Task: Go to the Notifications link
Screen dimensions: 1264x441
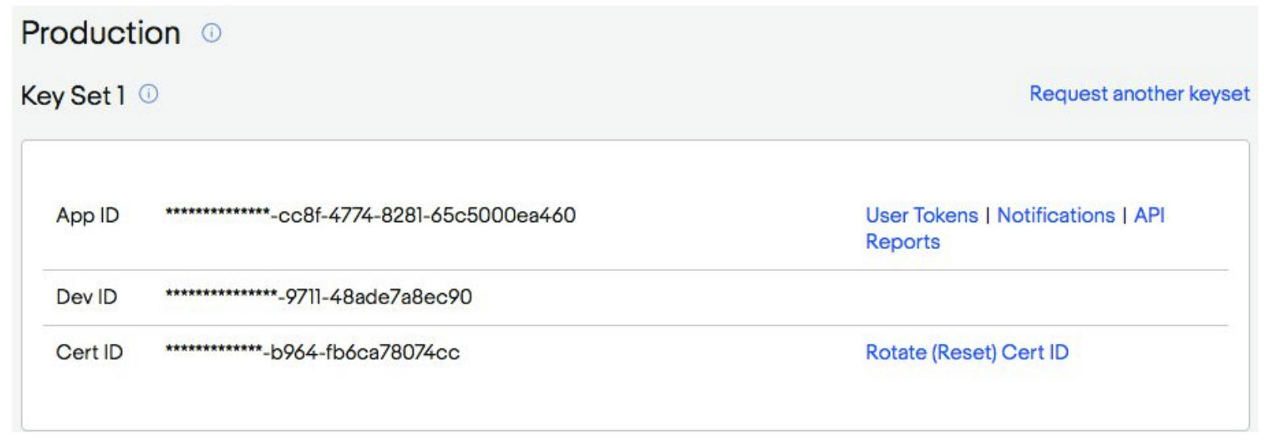Action: tap(1055, 216)
